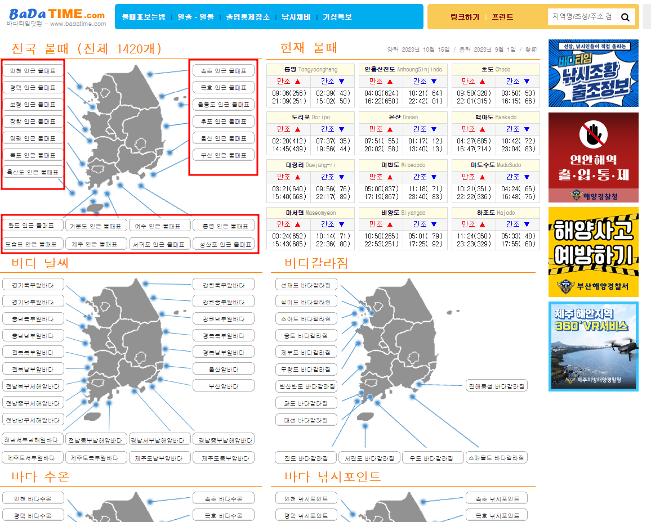Click the 온산 Onsan tide card title
Screen dimensions: 651x522
(x=403, y=117)
